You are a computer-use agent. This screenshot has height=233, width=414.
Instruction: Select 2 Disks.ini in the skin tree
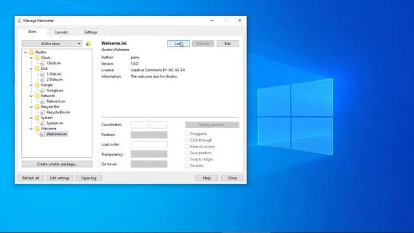54,80
